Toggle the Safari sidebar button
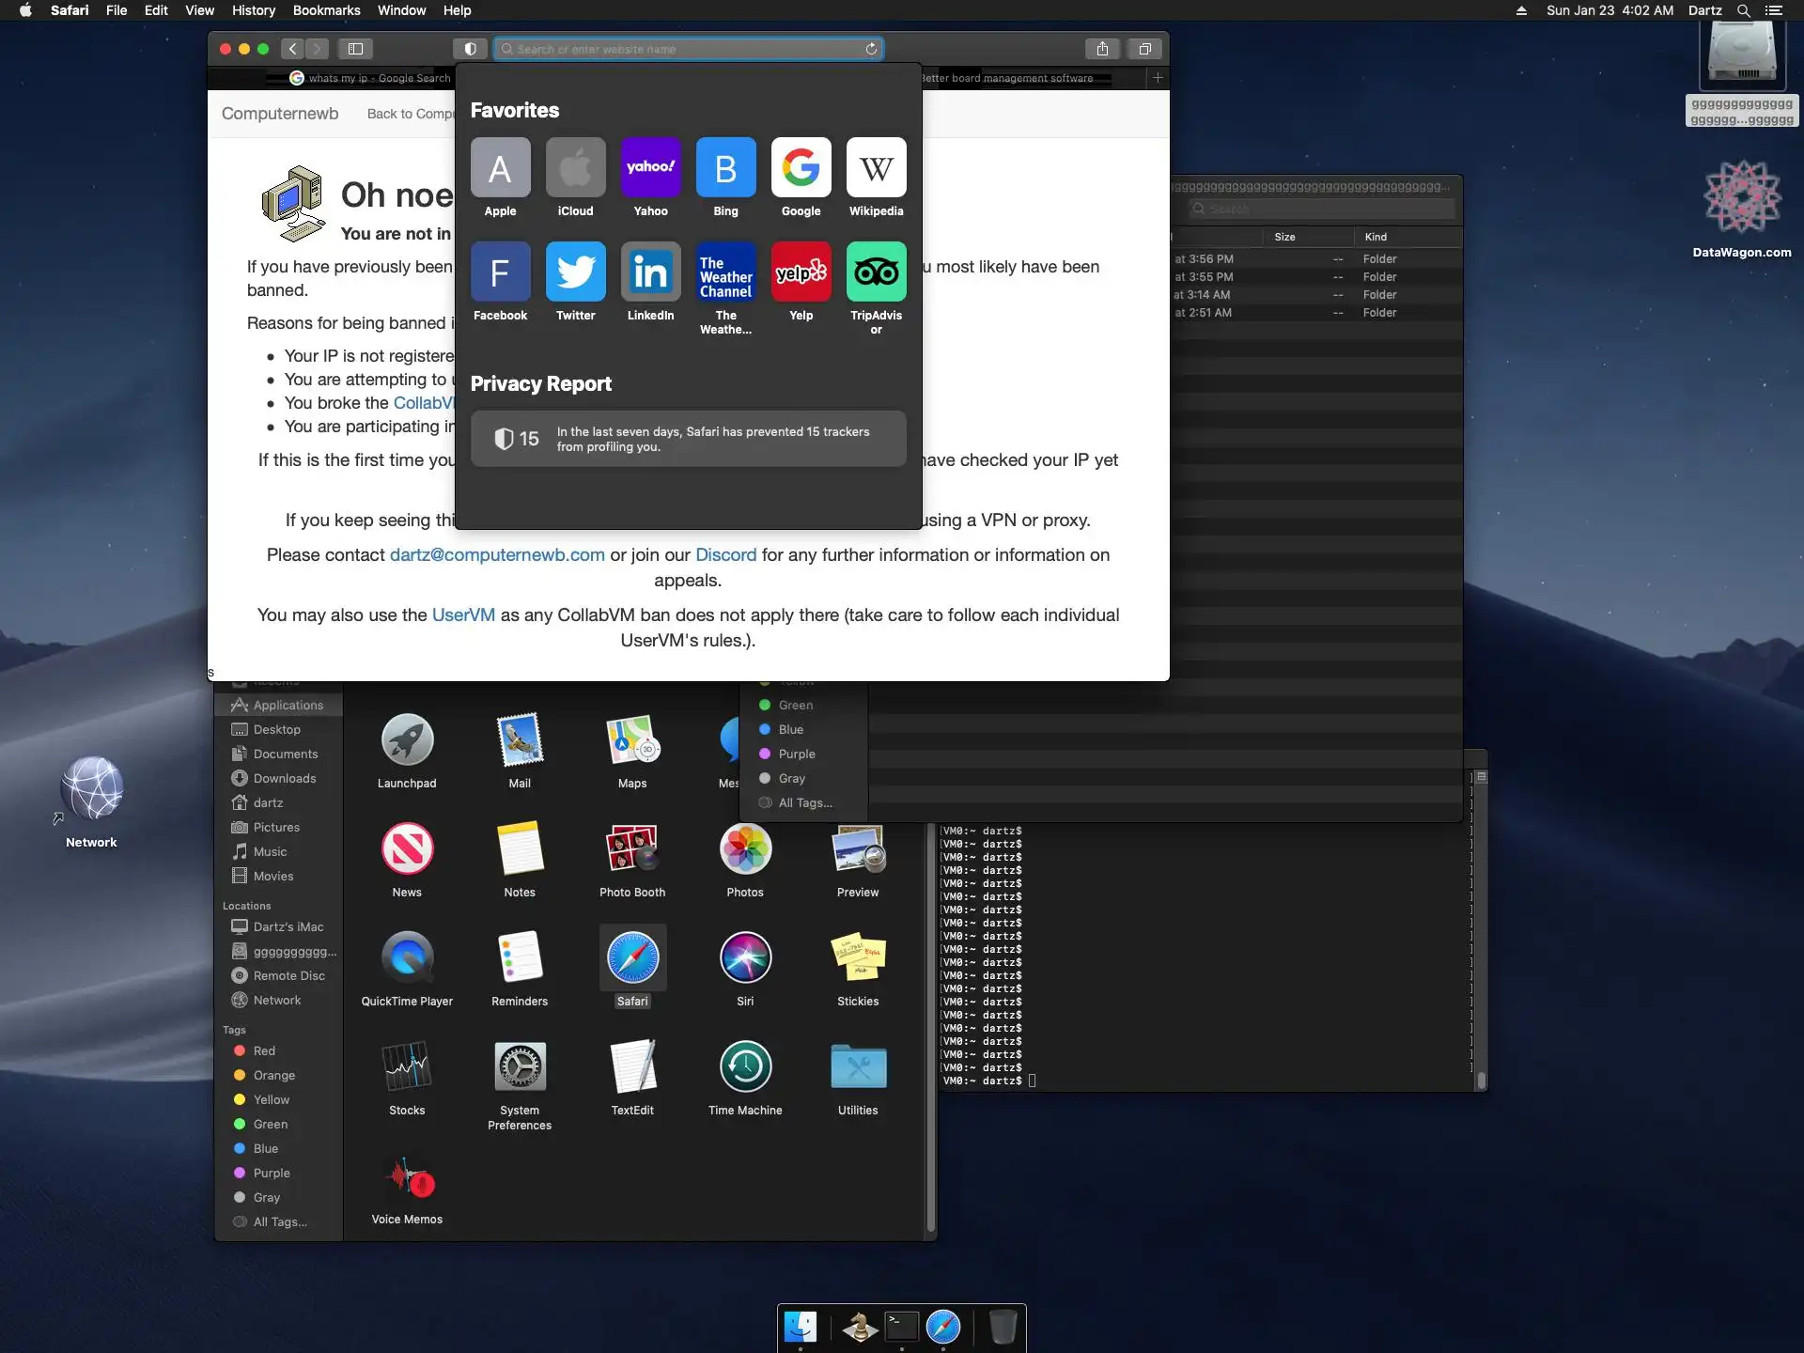 coord(355,49)
